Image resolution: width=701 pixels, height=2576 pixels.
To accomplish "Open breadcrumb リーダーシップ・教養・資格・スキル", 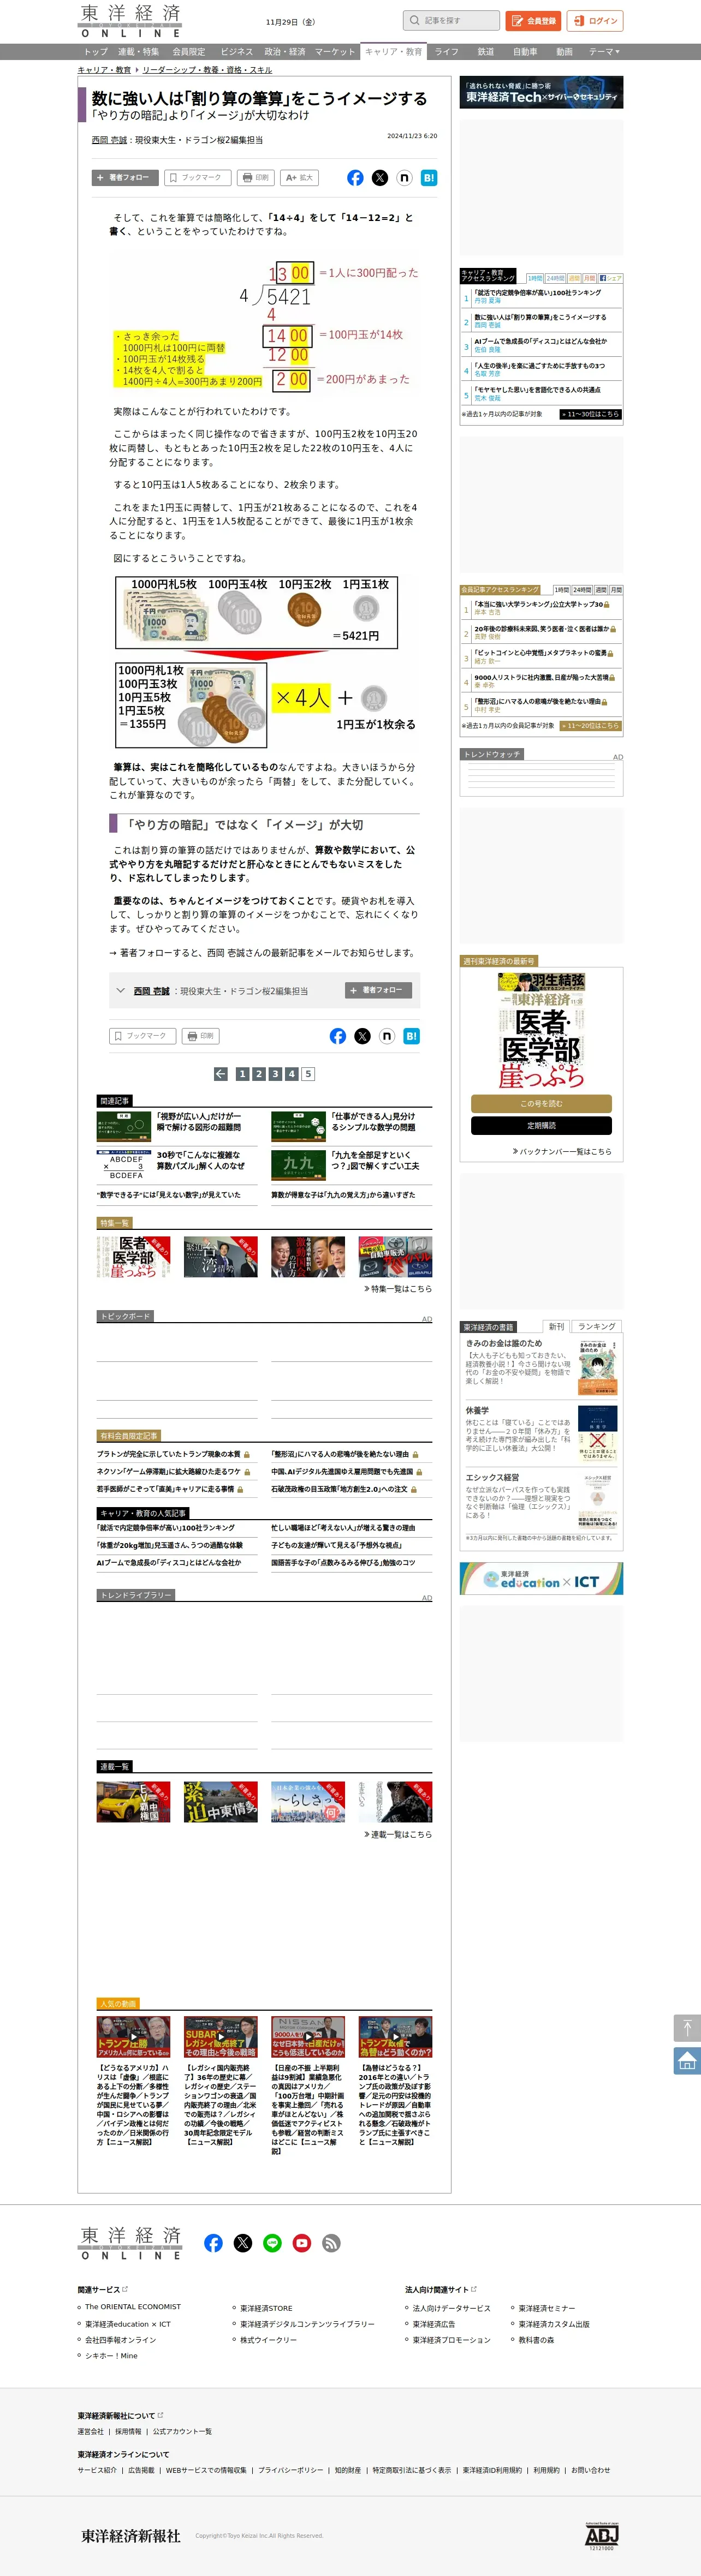I will (207, 70).
